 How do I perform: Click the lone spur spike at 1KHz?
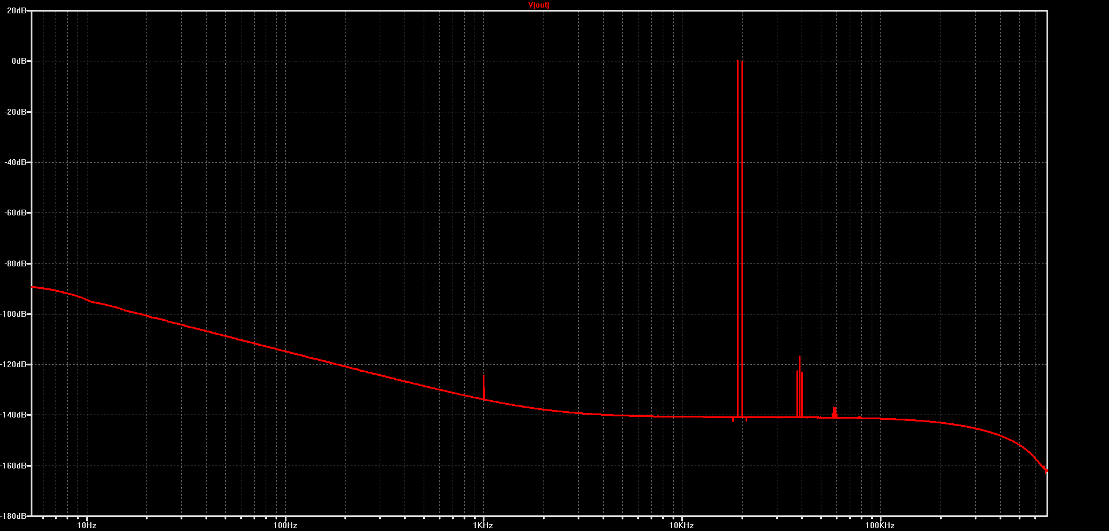483,387
